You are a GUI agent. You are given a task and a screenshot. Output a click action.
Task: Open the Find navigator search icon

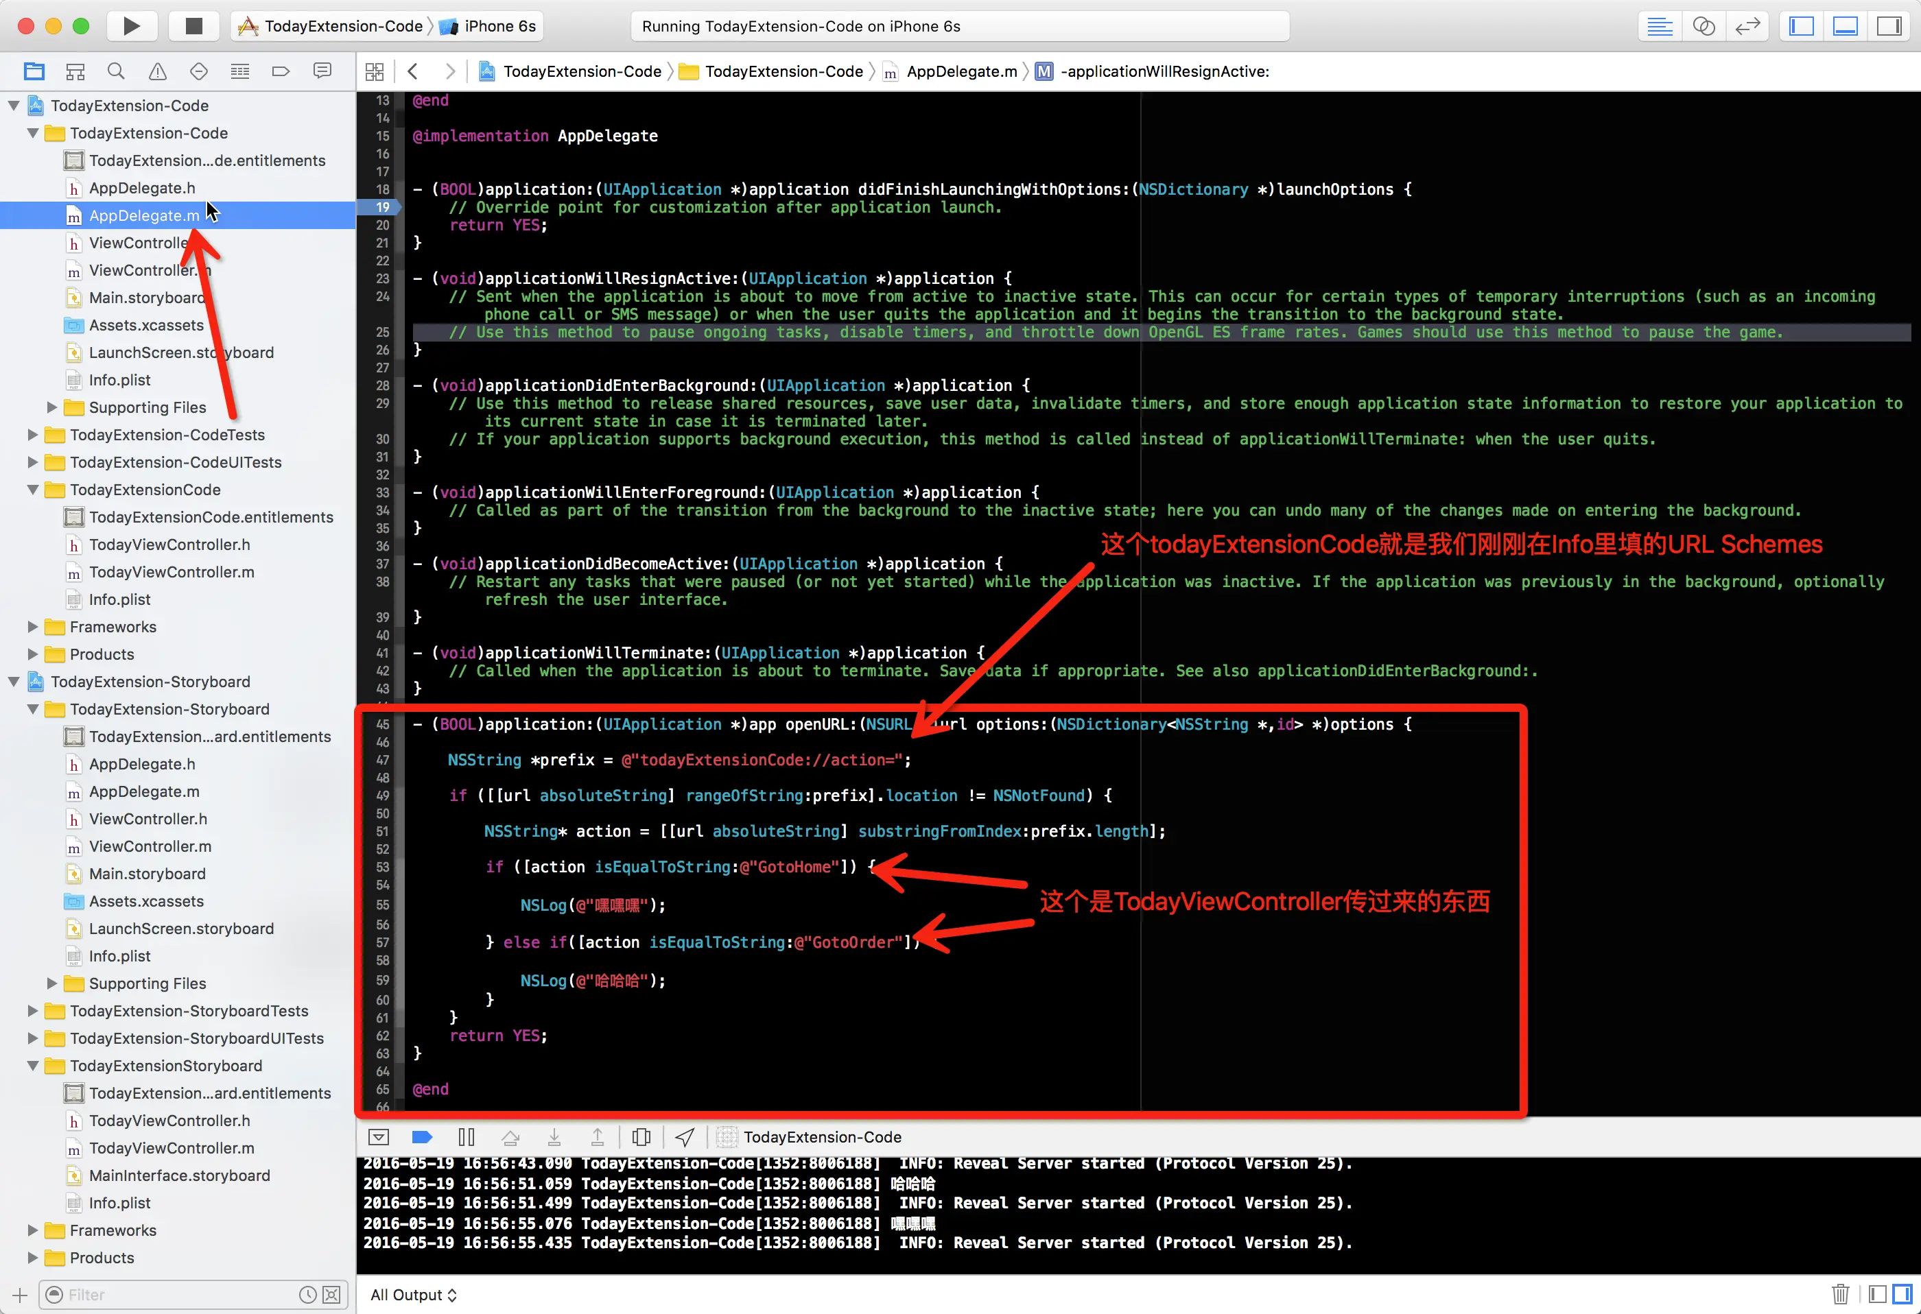click(116, 71)
